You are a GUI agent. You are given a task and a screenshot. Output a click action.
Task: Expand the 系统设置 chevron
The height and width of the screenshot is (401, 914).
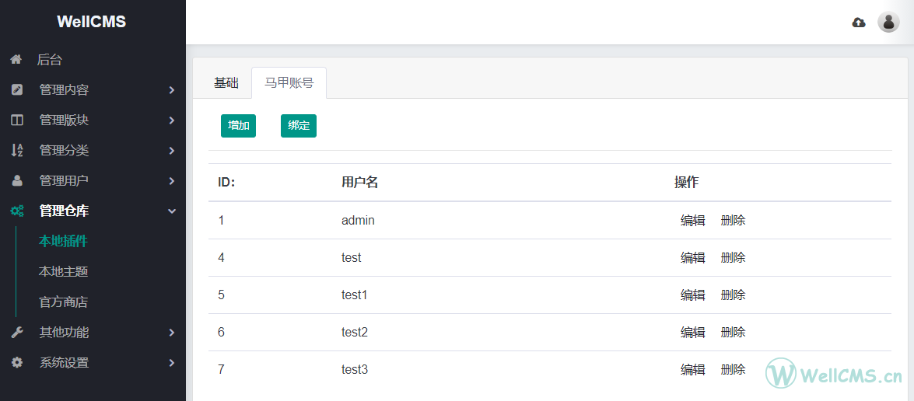pyautogui.click(x=171, y=363)
